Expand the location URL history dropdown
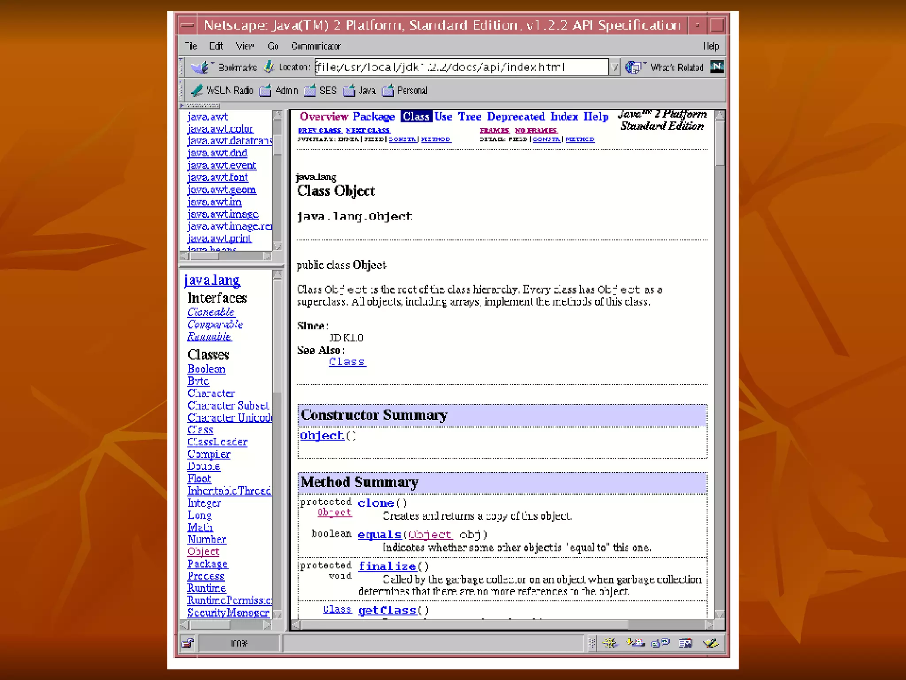Screen dimensions: 906x680 click(x=614, y=67)
